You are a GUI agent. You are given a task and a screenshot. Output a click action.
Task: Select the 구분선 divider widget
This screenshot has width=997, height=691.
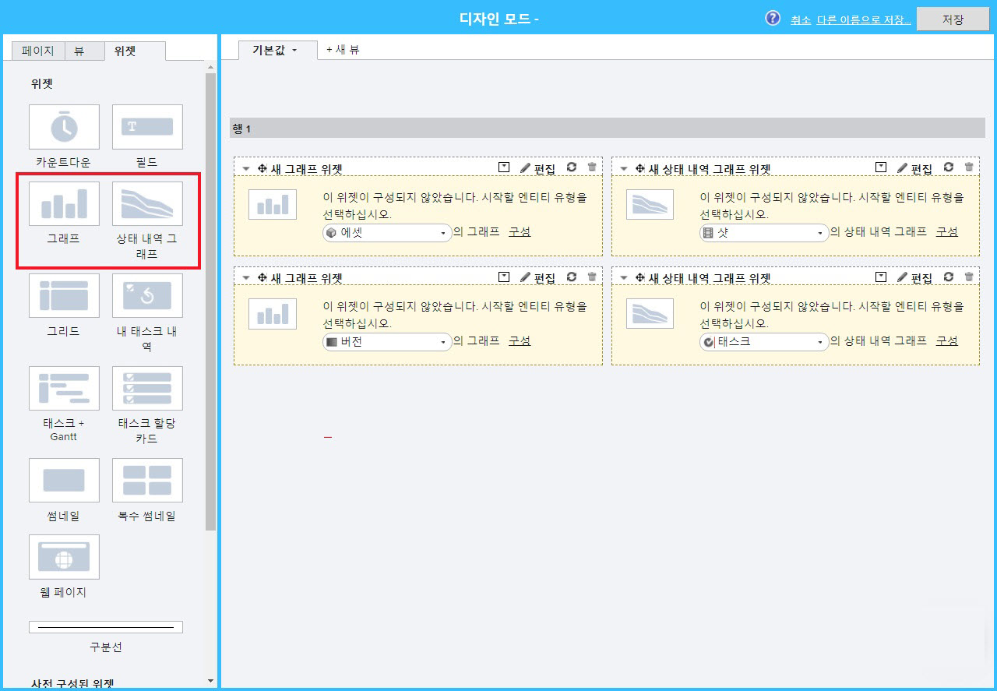pyautogui.click(x=106, y=627)
